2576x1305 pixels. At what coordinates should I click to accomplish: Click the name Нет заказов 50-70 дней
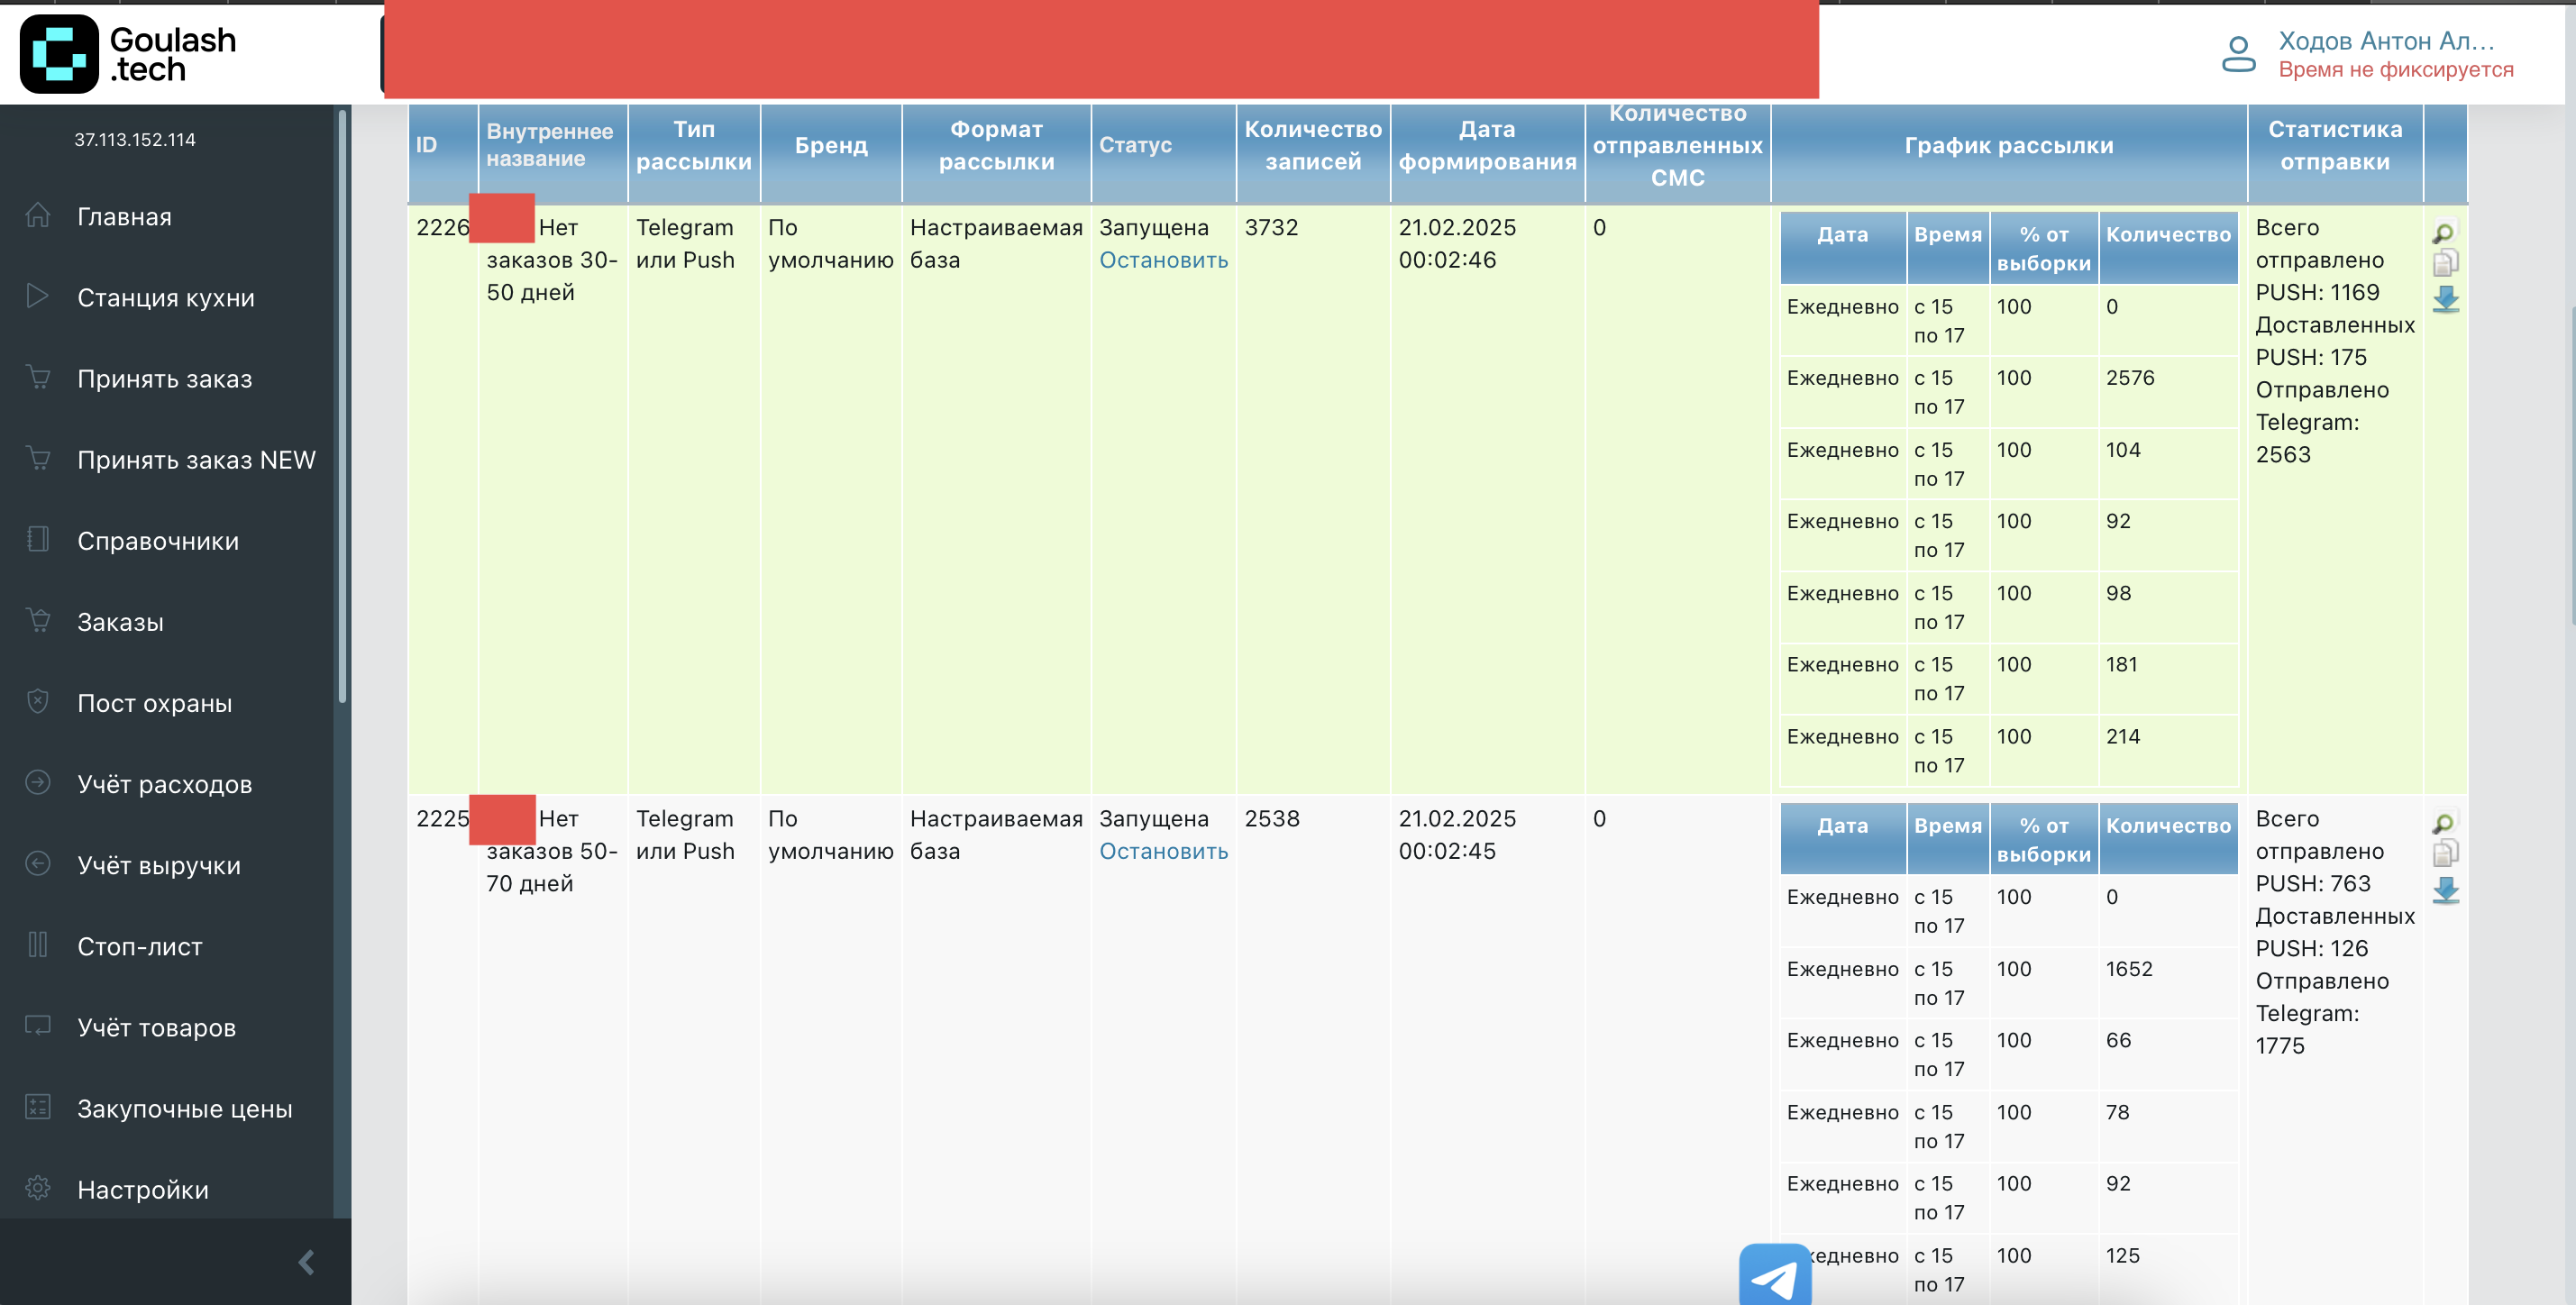[x=552, y=851]
